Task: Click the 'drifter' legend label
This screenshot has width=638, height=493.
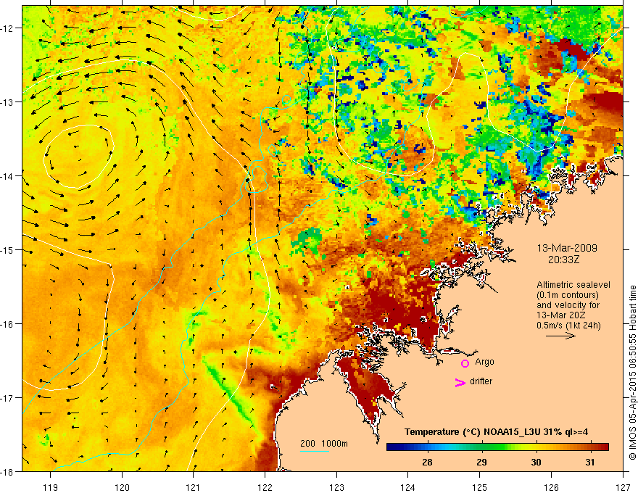Action: coord(481,381)
